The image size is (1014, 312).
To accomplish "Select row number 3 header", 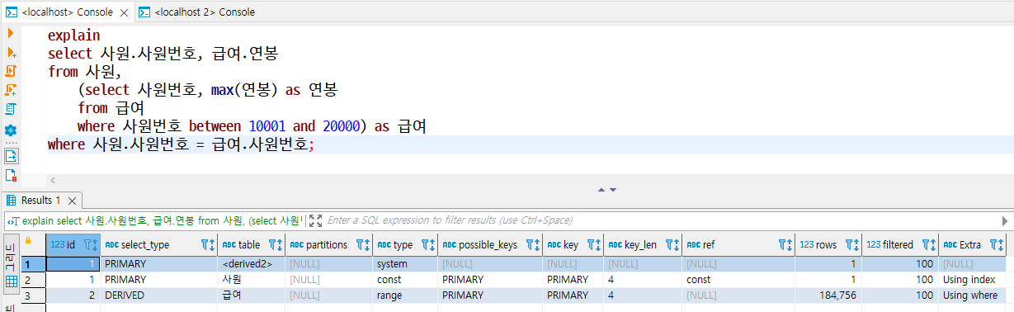I will tap(32, 295).
